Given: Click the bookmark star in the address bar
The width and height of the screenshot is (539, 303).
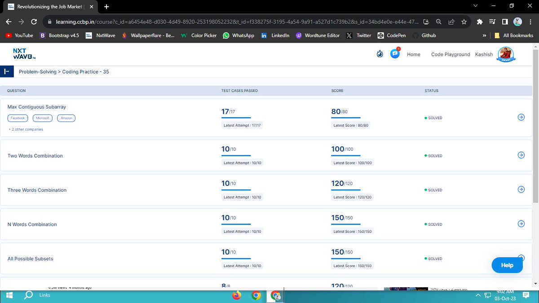Looking at the screenshot, I should (464, 21).
